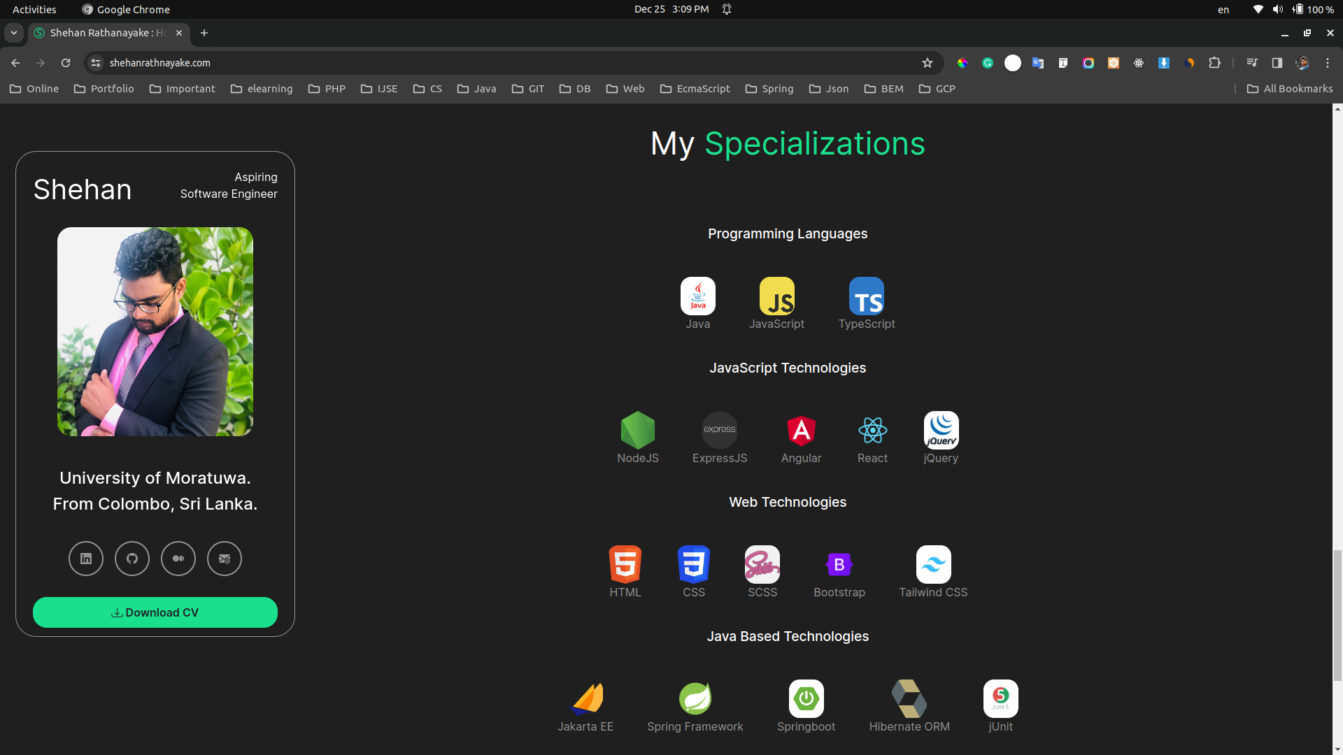This screenshot has height=755, width=1343.
Task: Toggle Chrome side panel
Action: (x=1277, y=63)
